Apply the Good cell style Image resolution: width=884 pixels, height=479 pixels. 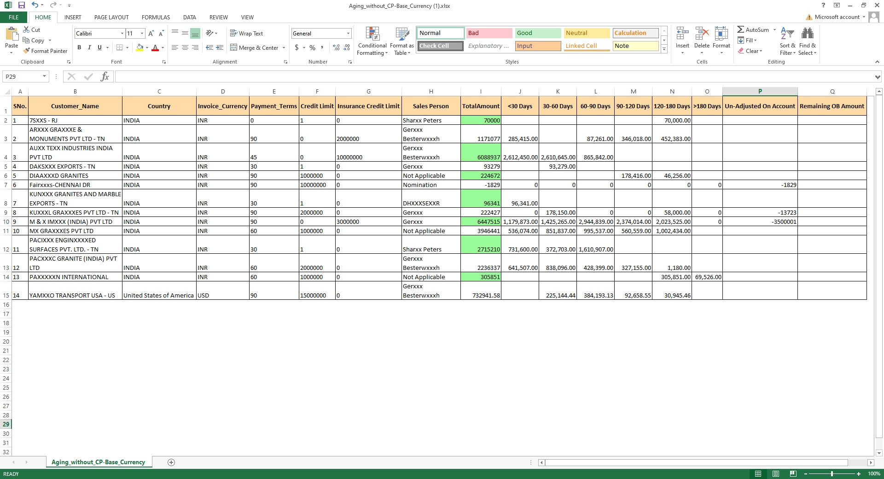click(x=537, y=33)
